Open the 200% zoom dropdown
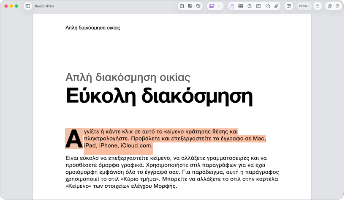The width and height of the screenshot is (345, 200). pos(304,6)
